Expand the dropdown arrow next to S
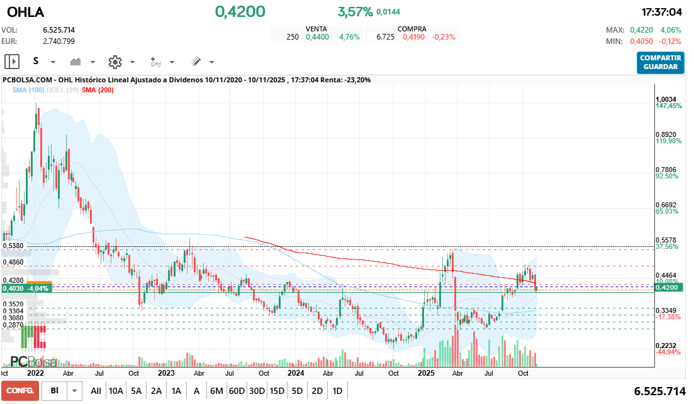Image resolution: width=694 pixels, height=404 pixels. (x=53, y=62)
